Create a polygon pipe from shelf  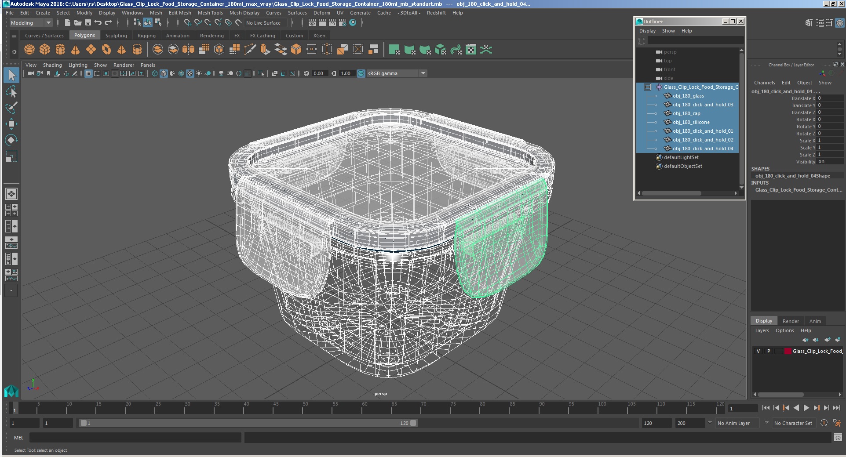137,50
